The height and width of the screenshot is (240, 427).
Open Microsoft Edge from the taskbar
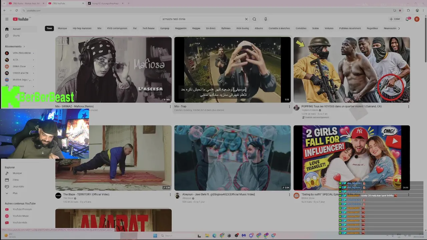tap(214, 236)
